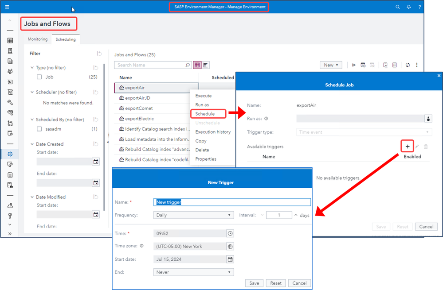443x290 pixels.
Task: Cancel the Schedule Job dialog
Action: coord(426,227)
